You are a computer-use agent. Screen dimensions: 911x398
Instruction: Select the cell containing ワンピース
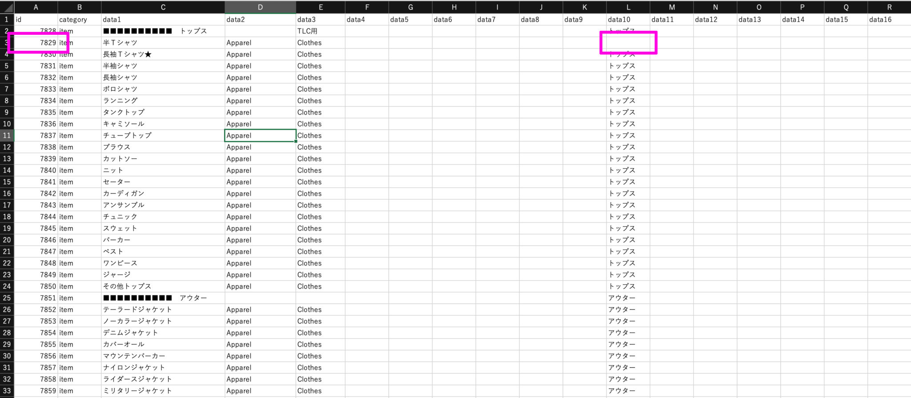point(163,263)
